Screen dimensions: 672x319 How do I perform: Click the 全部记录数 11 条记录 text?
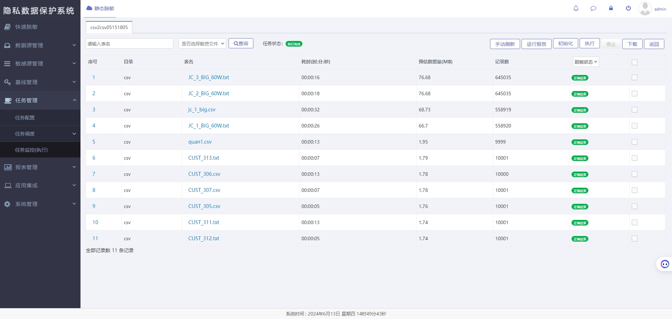110,250
